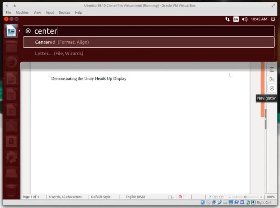Select the Centered (Format, Align) result
The width and height of the screenshot is (280, 208).
pyautogui.click(x=148, y=42)
